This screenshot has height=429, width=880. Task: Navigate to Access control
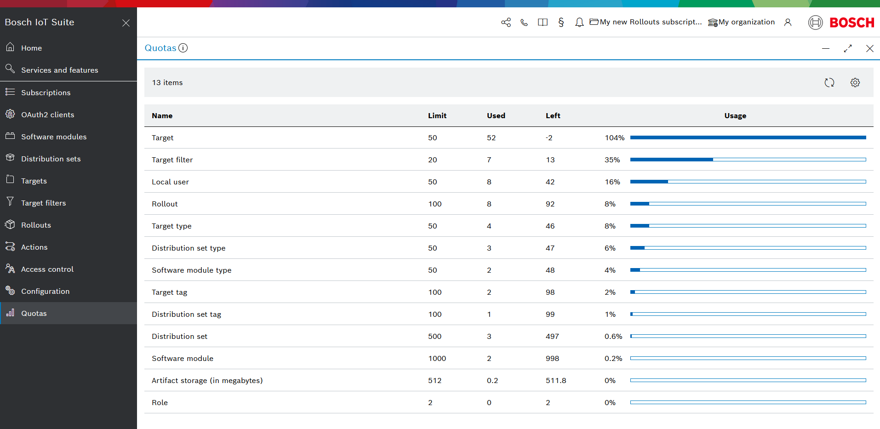click(x=47, y=269)
